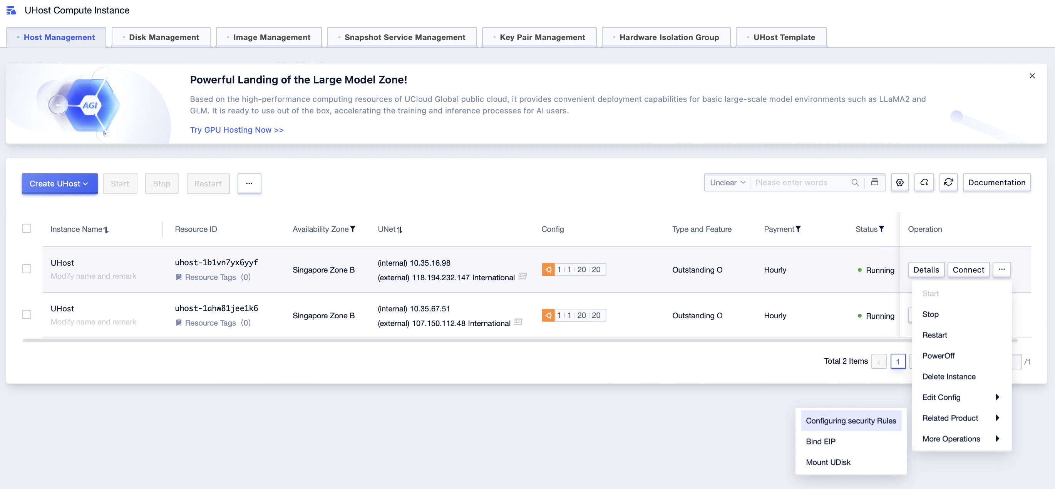Go to previous page arrow
The image size is (1055, 489).
pyautogui.click(x=879, y=362)
